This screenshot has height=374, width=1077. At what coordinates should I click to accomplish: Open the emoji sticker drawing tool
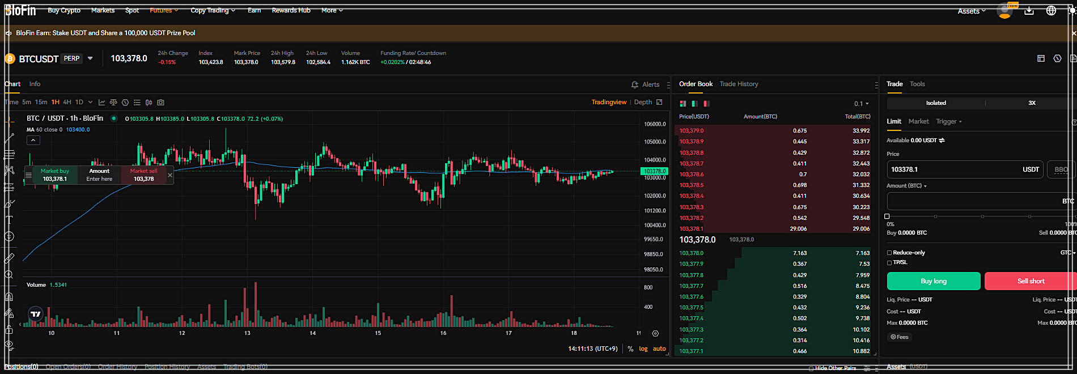click(9, 236)
